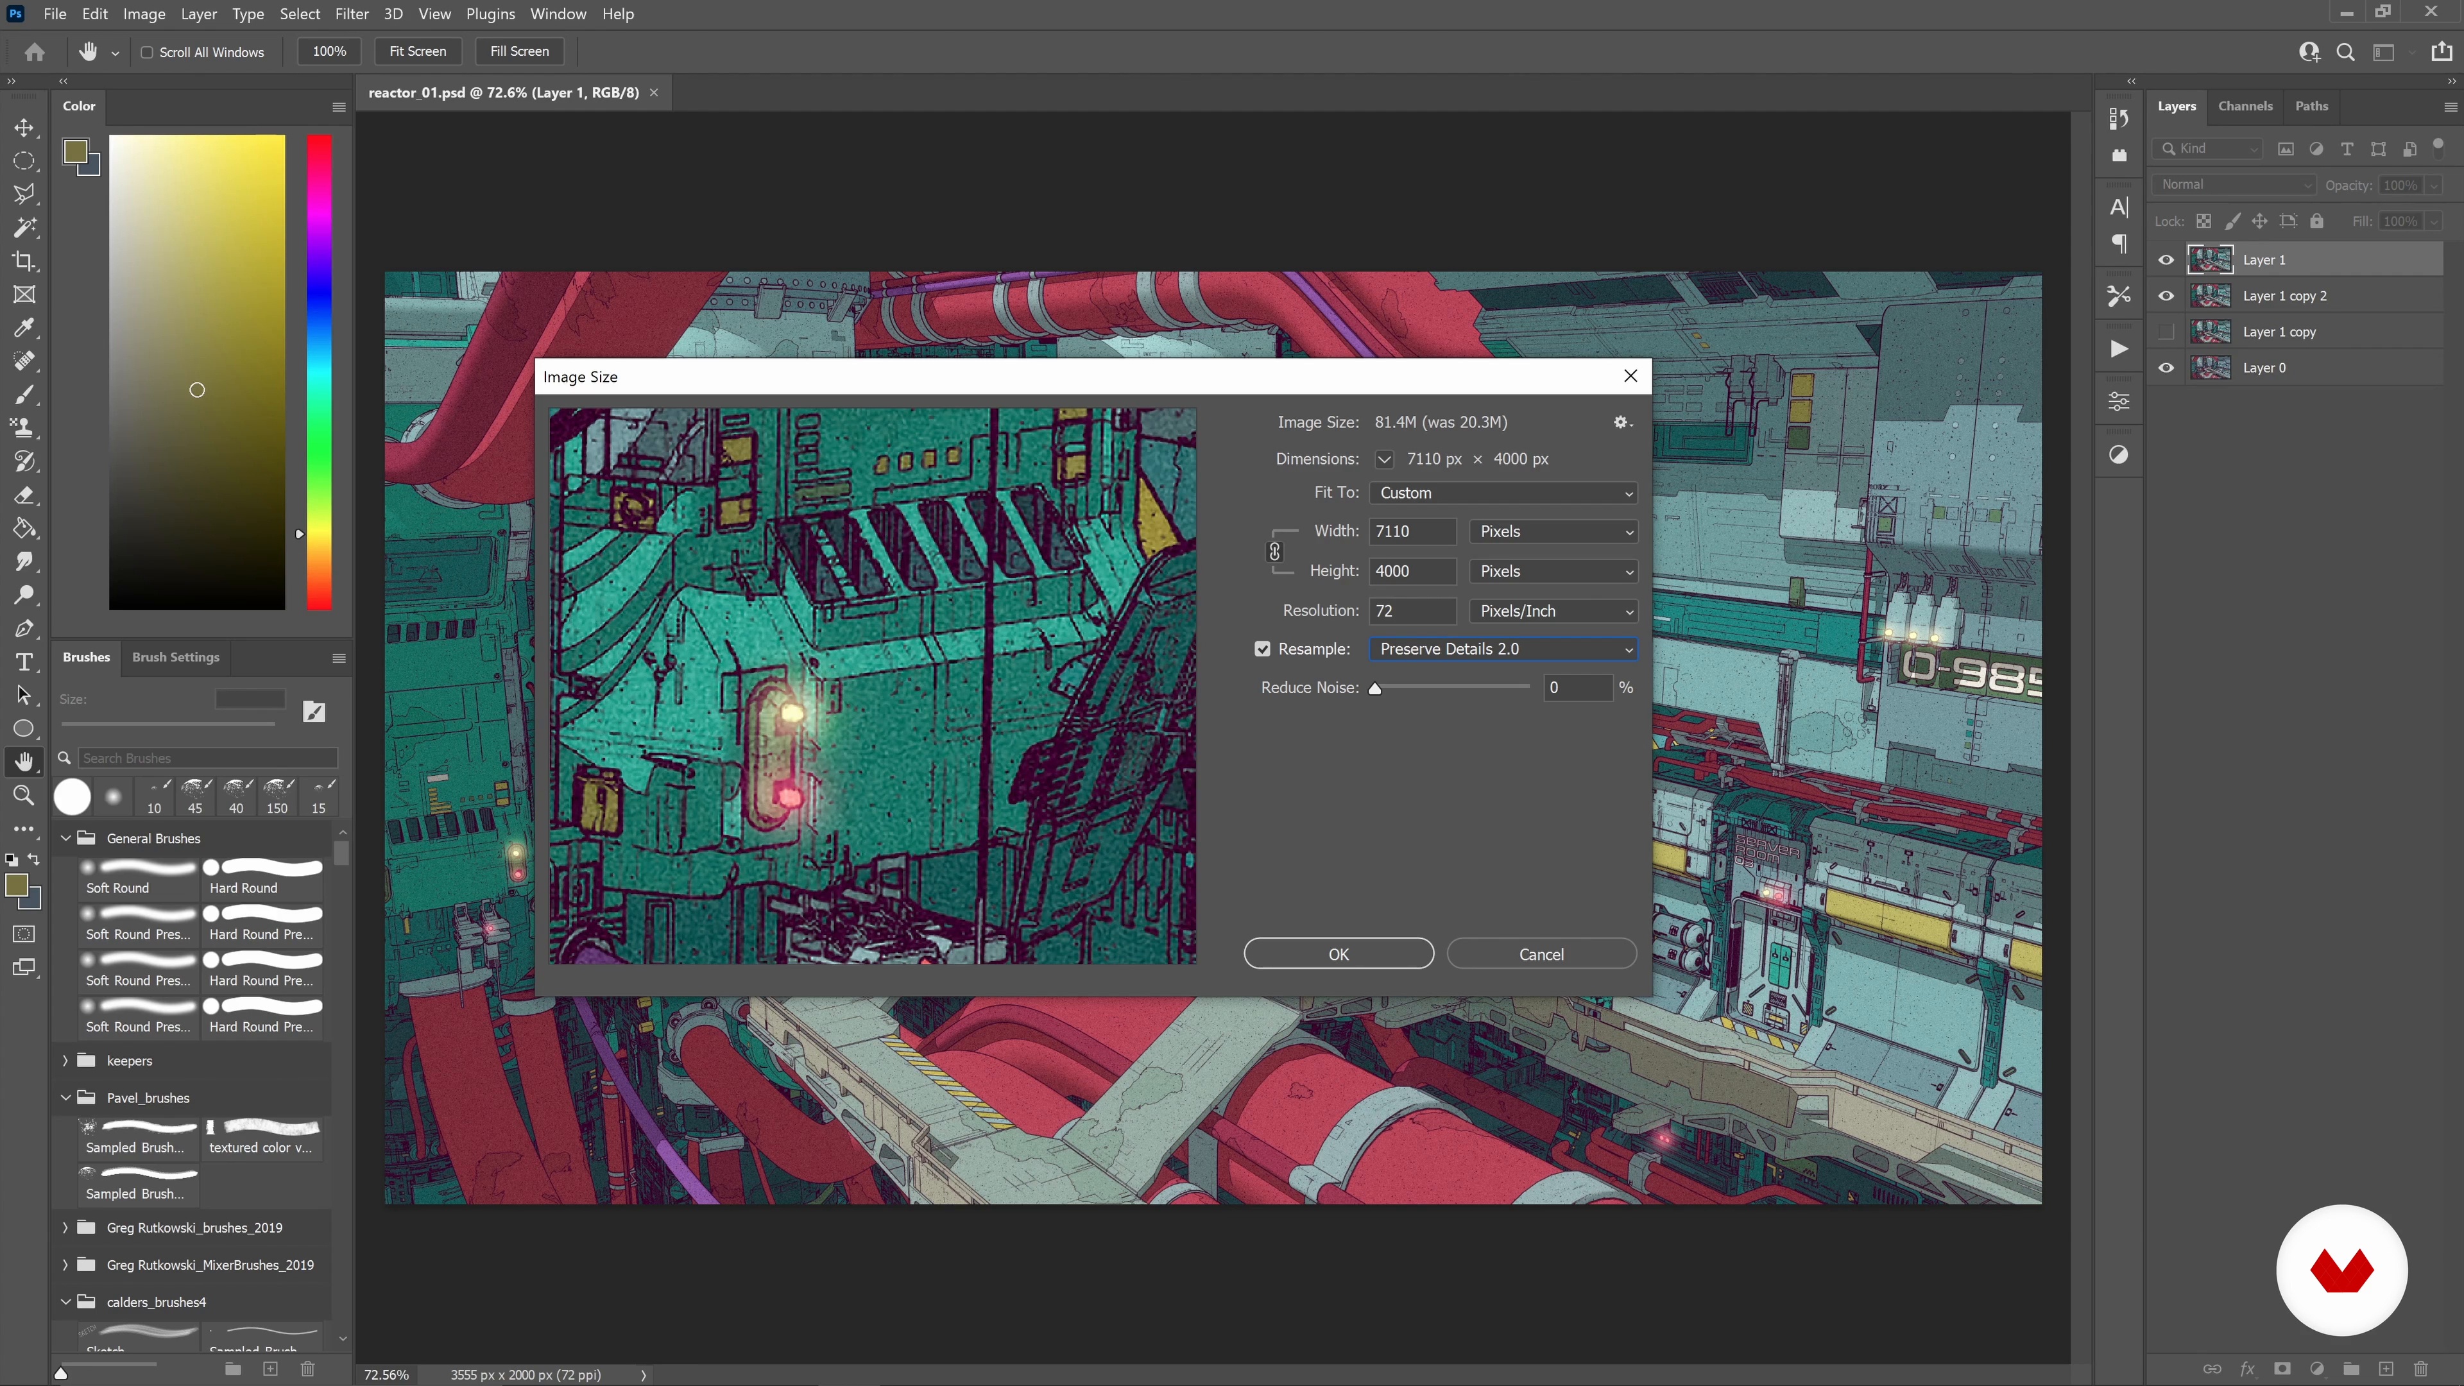Select the Ellipse shape tool
This screenshot has width=2464, height=1386.
24,729
